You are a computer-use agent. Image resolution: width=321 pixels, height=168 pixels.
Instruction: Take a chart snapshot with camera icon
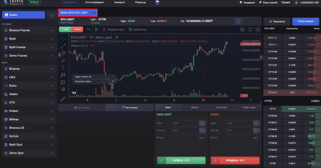coord(258,29)
